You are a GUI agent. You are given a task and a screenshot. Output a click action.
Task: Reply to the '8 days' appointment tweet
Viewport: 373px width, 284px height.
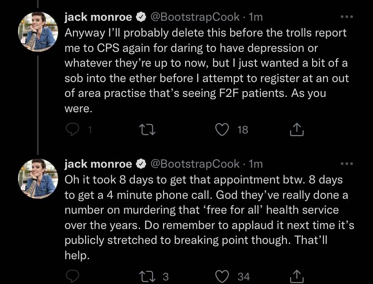[73, 276]
